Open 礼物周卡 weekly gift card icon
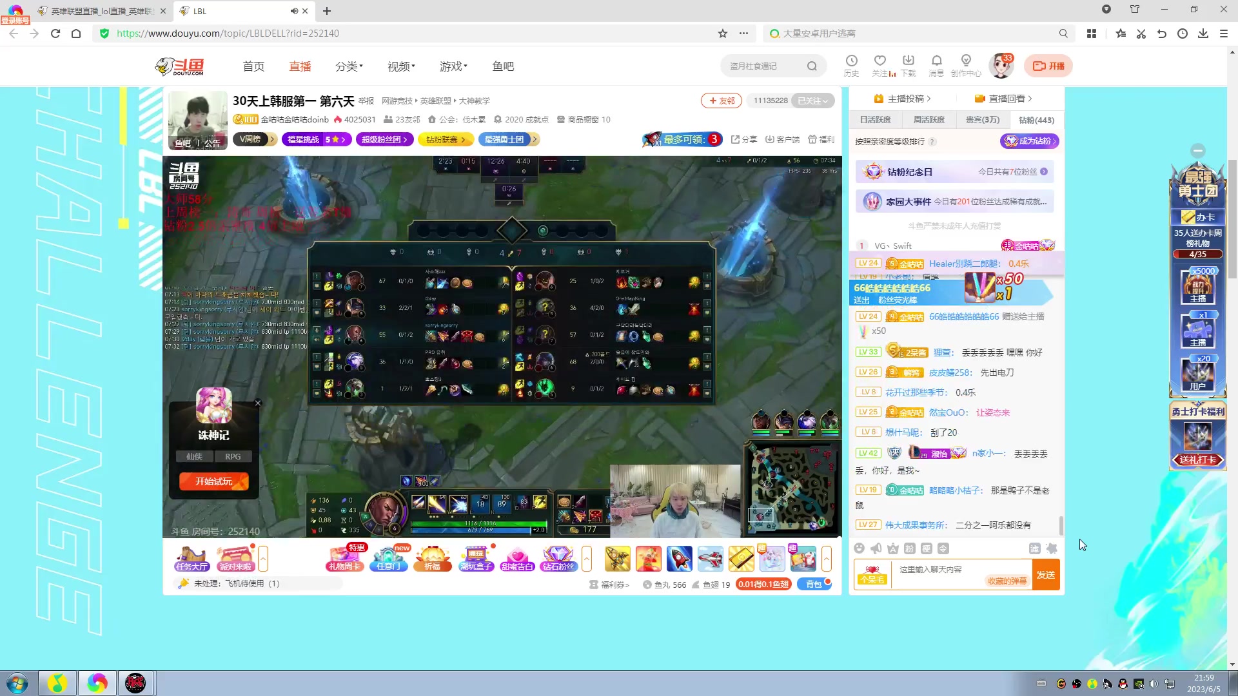The height and width of the screenshot is (696, 1238). [x=344, y=558]
